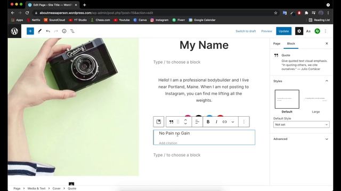Image resolution: width=341 pixels, height=191 pixels.
Task: Select the camera cover image
Action: [74, 107]
